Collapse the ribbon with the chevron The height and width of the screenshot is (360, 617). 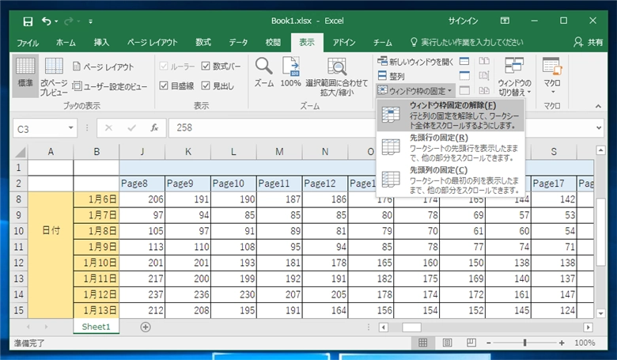(598, 106)
